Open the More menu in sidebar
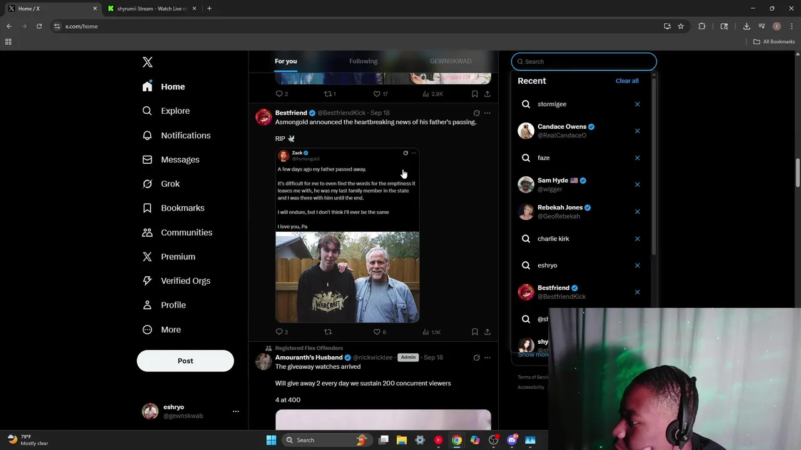 click(162, 329)
